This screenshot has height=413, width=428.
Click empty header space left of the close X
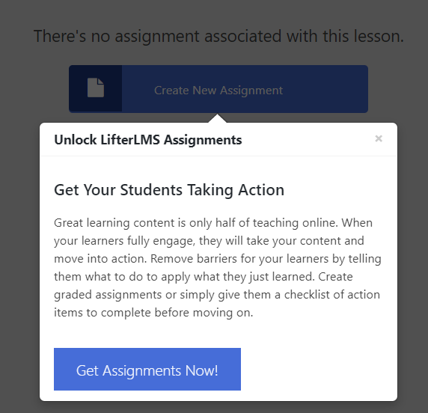[x=308, y=139]
